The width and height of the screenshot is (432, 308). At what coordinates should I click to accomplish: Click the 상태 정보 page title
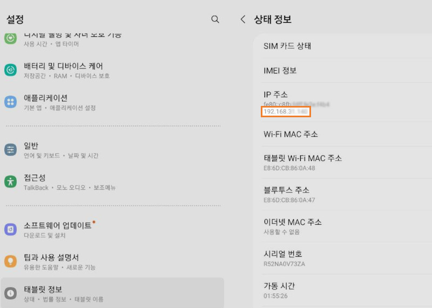273,19
